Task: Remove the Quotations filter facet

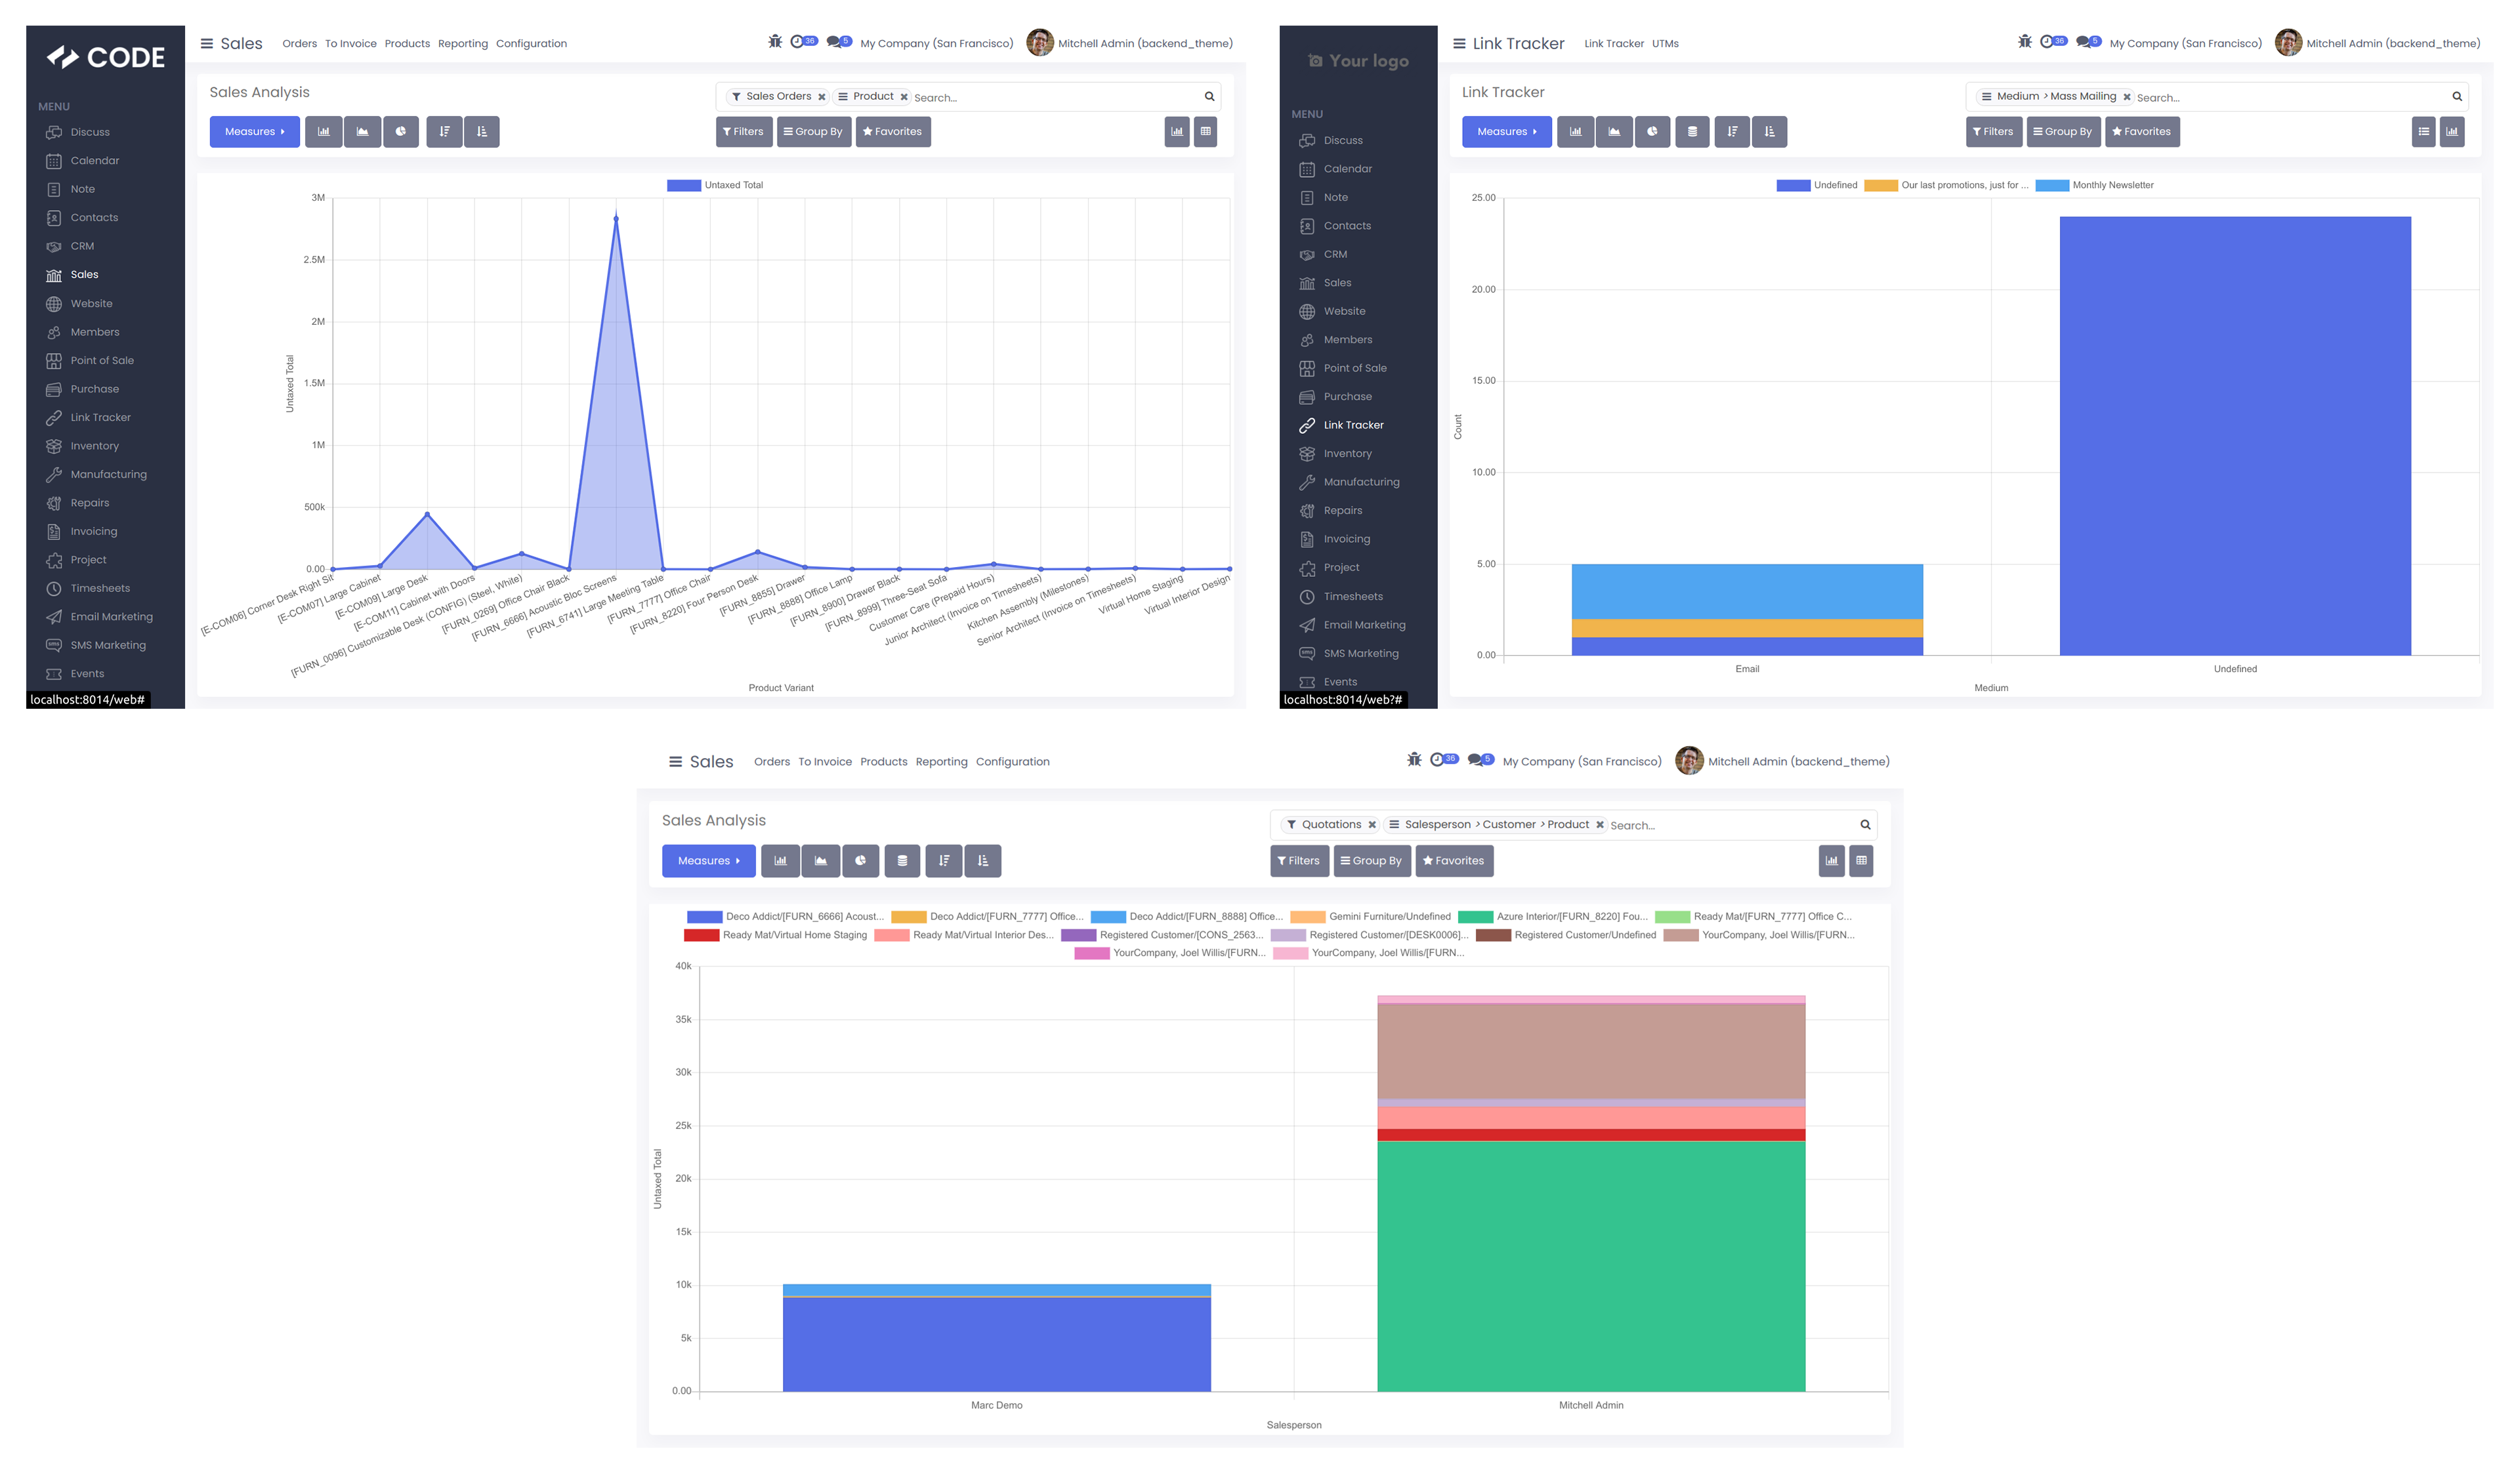Action: [1372, 825]
